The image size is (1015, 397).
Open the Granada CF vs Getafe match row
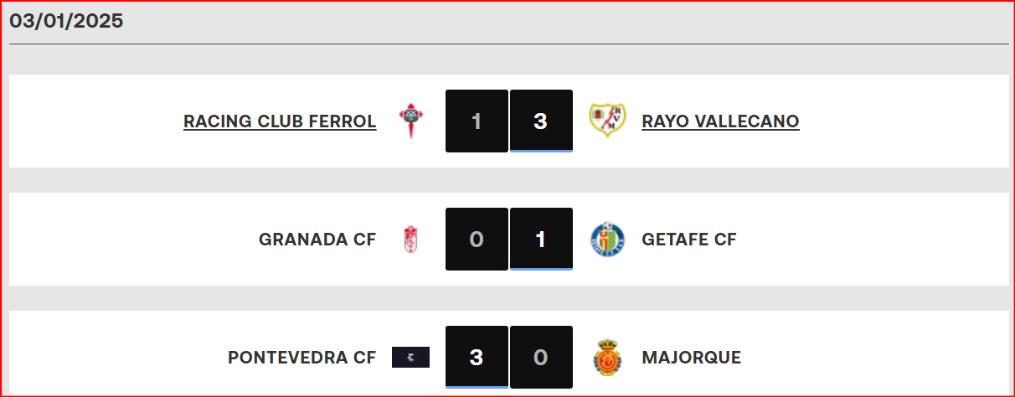(x=509, y=239)
